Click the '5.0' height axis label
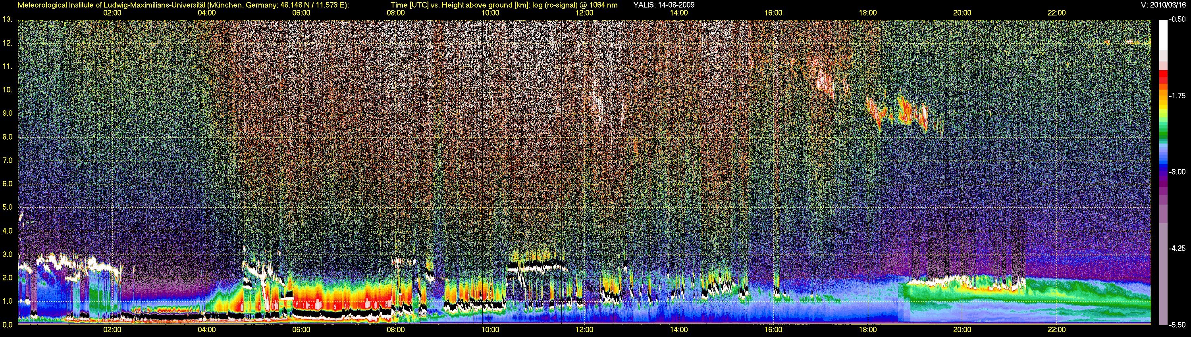The height and width of the screenshot is (337, 1191). click(x=8, y=207)
